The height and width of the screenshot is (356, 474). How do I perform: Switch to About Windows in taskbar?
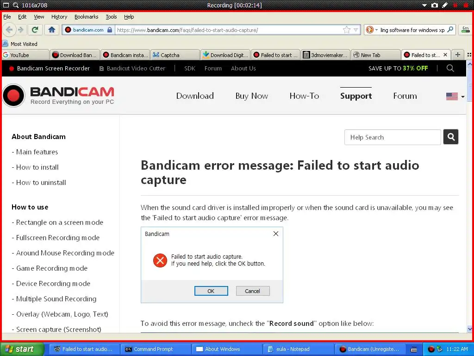click(x=227, y=349)
